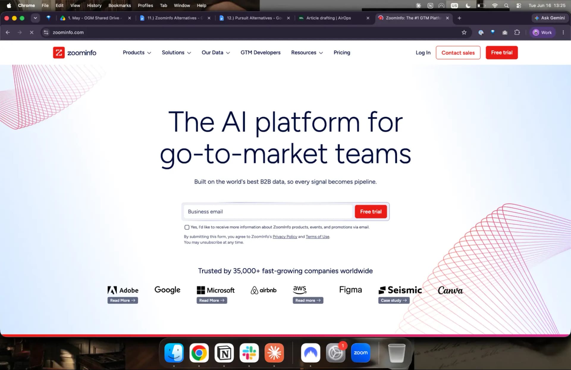
Task: Click Read More under Microsoft logo
Action: [212, 300]
